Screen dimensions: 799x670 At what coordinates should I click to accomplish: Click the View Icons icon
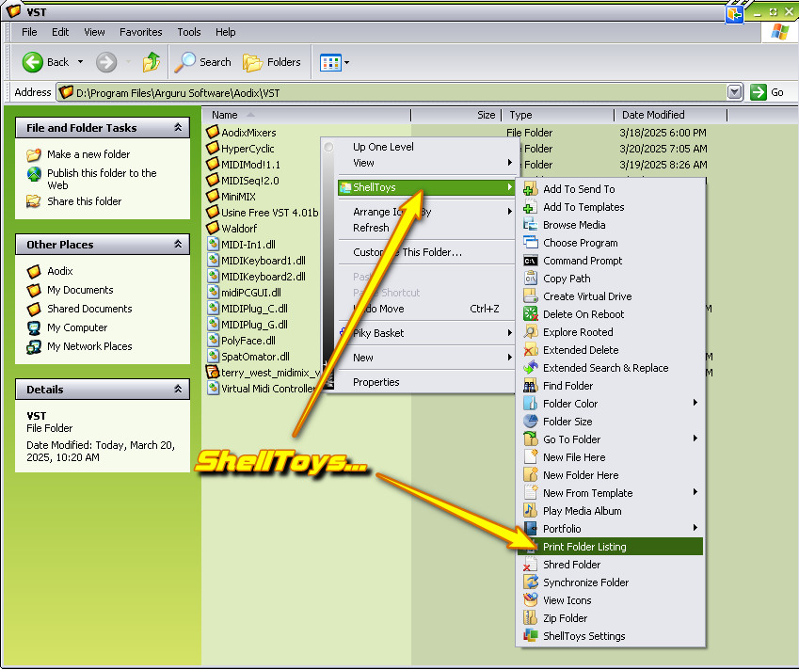click(531, 600)
